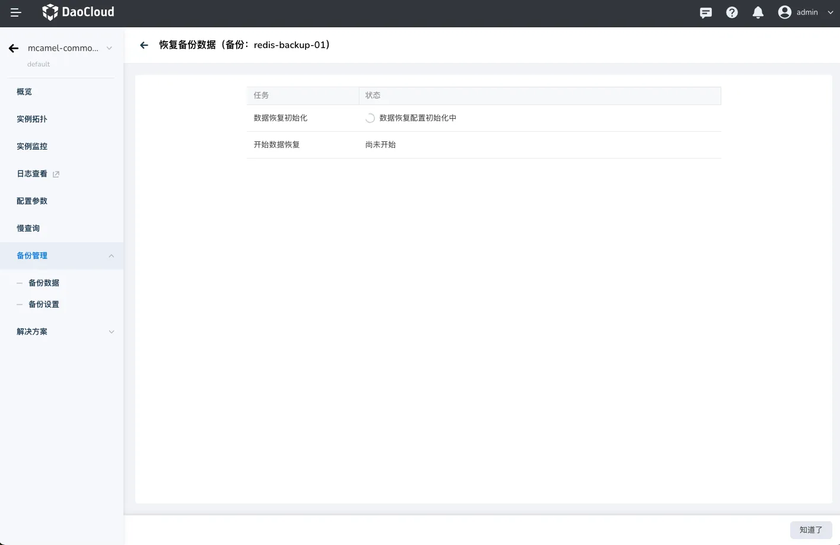Open the notifications bell
Viewport: 840px width, 545px height.
(x=758, y=12)
